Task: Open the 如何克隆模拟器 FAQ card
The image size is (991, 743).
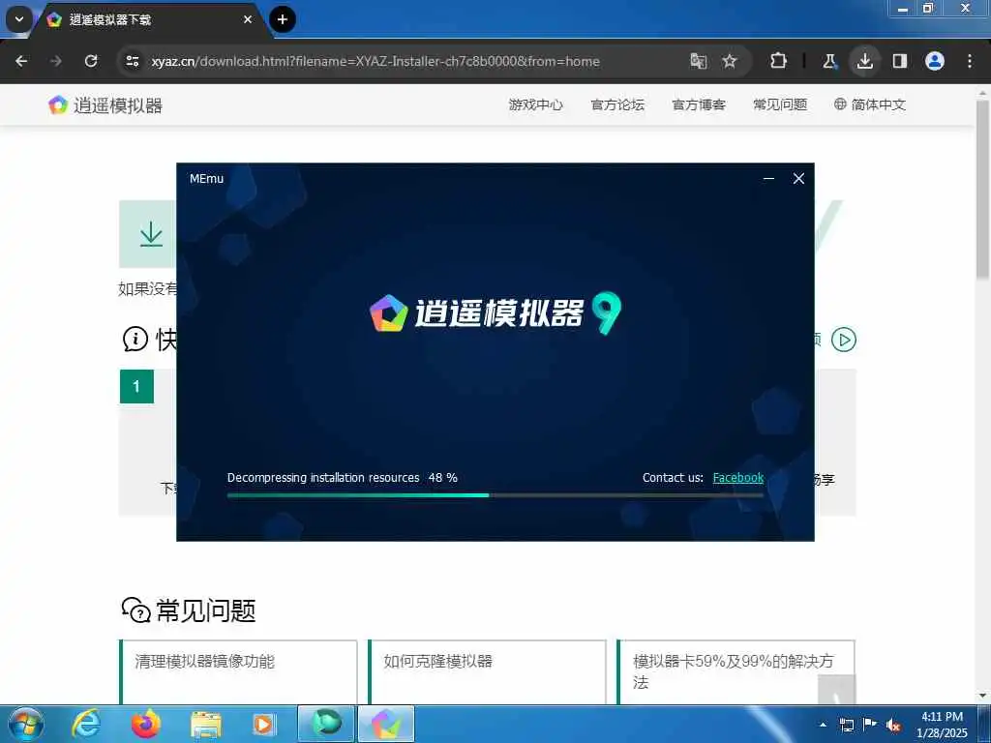Action: (x=488, y=672)
